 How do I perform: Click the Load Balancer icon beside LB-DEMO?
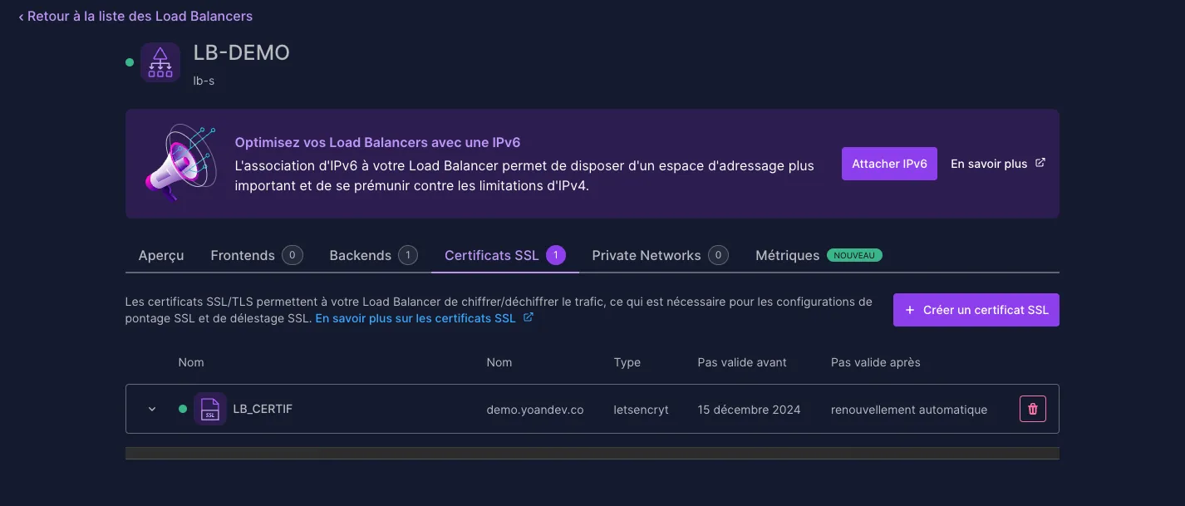point(160,62)
